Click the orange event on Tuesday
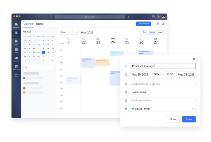Screen dimensions: 211x142 pos(102,62)
